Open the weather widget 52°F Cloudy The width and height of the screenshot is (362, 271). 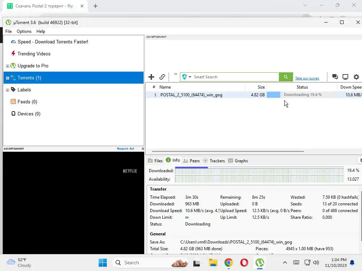point(19,263)
